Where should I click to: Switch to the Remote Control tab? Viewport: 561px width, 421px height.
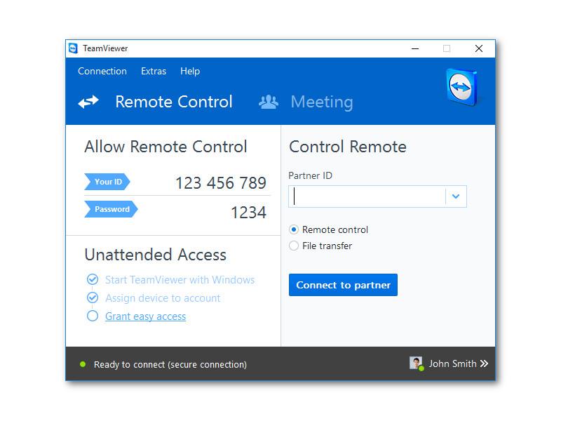[x=174, y=102]
